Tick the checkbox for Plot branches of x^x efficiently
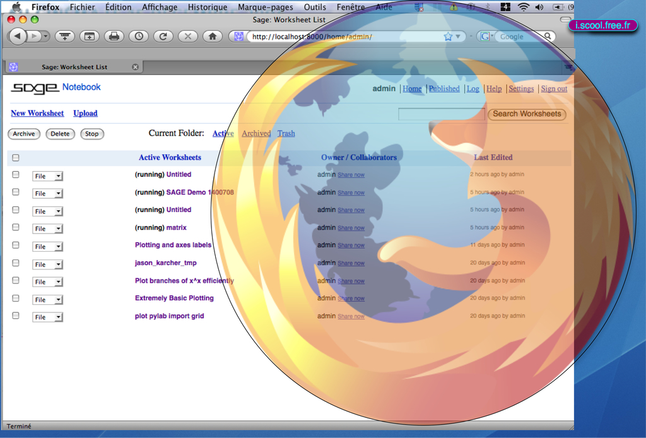Viewport: 646px width, 438px height. coord(16,281)
